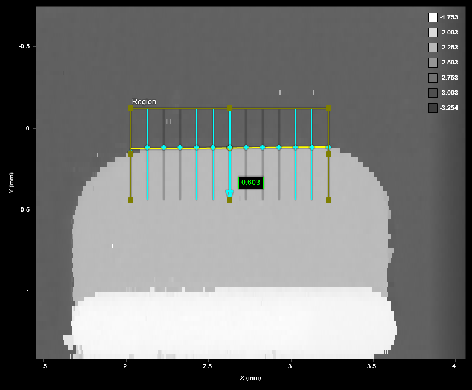Click the -3.003 legend swatch
This screenshot has width=472, height=390.
[433, 93]
